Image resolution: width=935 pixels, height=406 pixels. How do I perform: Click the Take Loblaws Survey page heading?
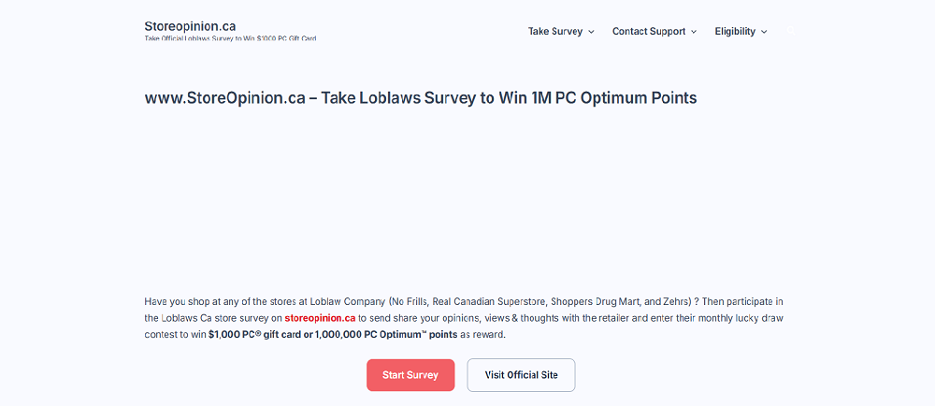point(421,98)
